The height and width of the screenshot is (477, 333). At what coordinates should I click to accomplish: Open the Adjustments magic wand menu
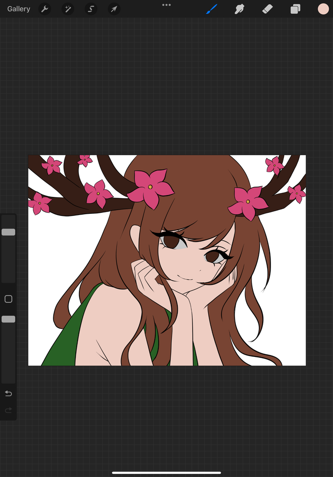(68, 9)
